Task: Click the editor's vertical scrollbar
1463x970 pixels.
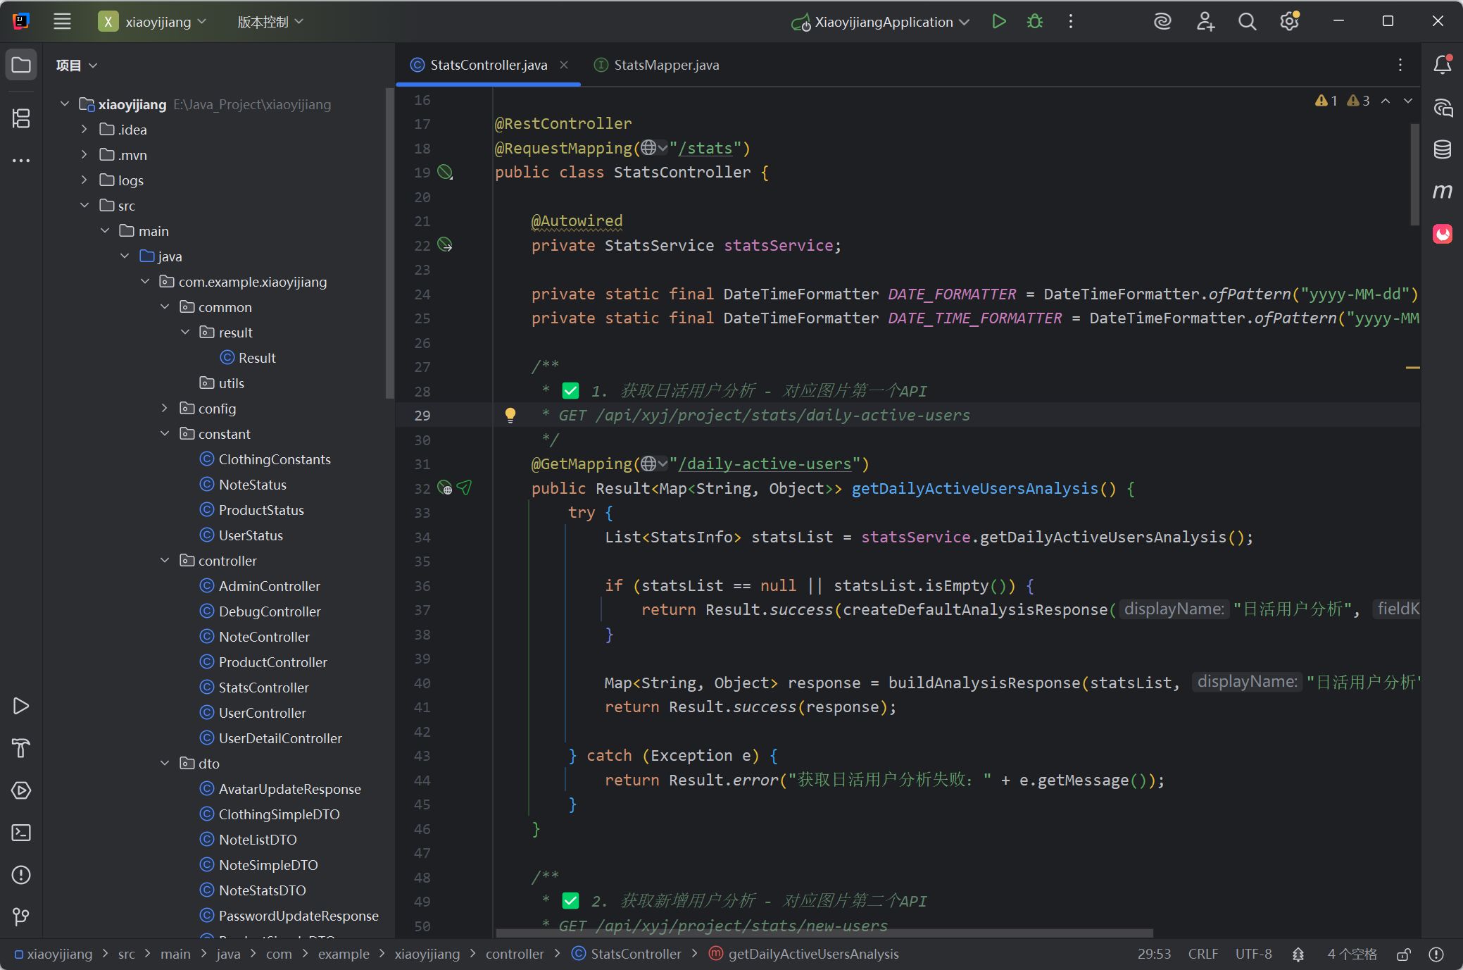Action: point(1414,174)
